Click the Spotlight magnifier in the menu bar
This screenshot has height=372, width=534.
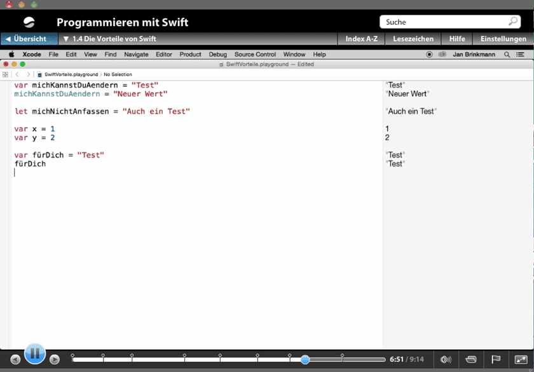(507, 54)
